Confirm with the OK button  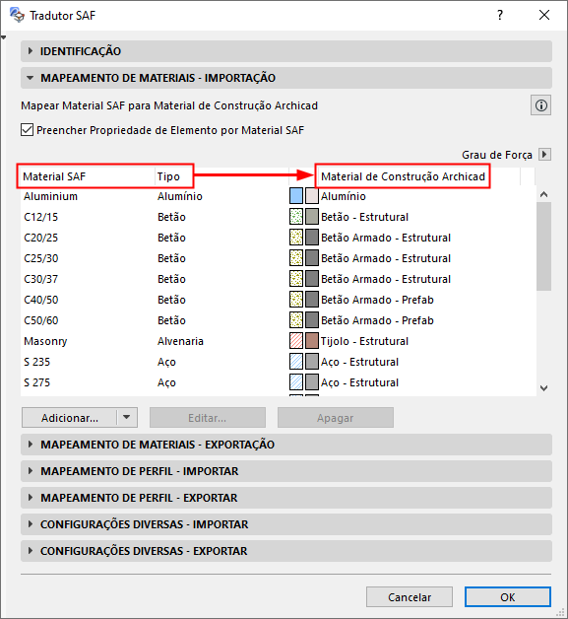[x=508, y=597]
